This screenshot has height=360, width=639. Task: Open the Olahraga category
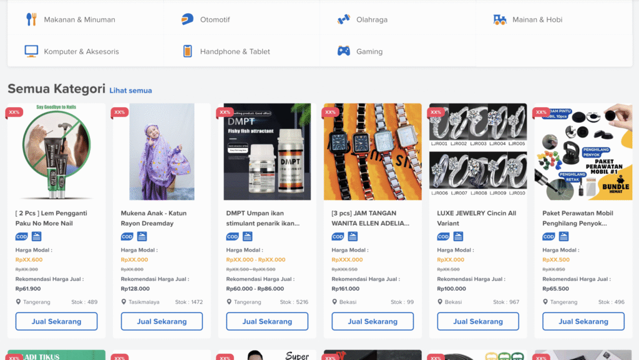[x=371, y=19]
